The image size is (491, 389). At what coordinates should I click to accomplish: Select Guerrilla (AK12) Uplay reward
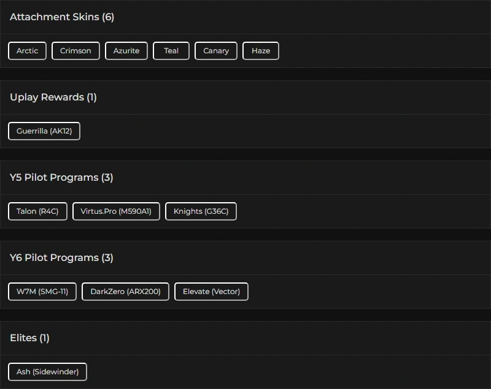click(44, 131)
